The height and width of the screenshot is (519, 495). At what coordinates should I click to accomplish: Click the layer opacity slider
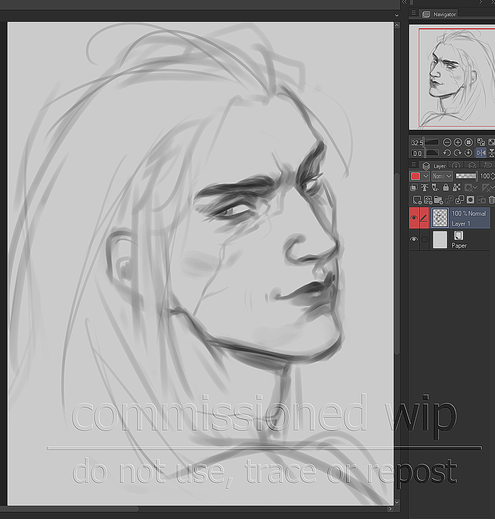466,176
